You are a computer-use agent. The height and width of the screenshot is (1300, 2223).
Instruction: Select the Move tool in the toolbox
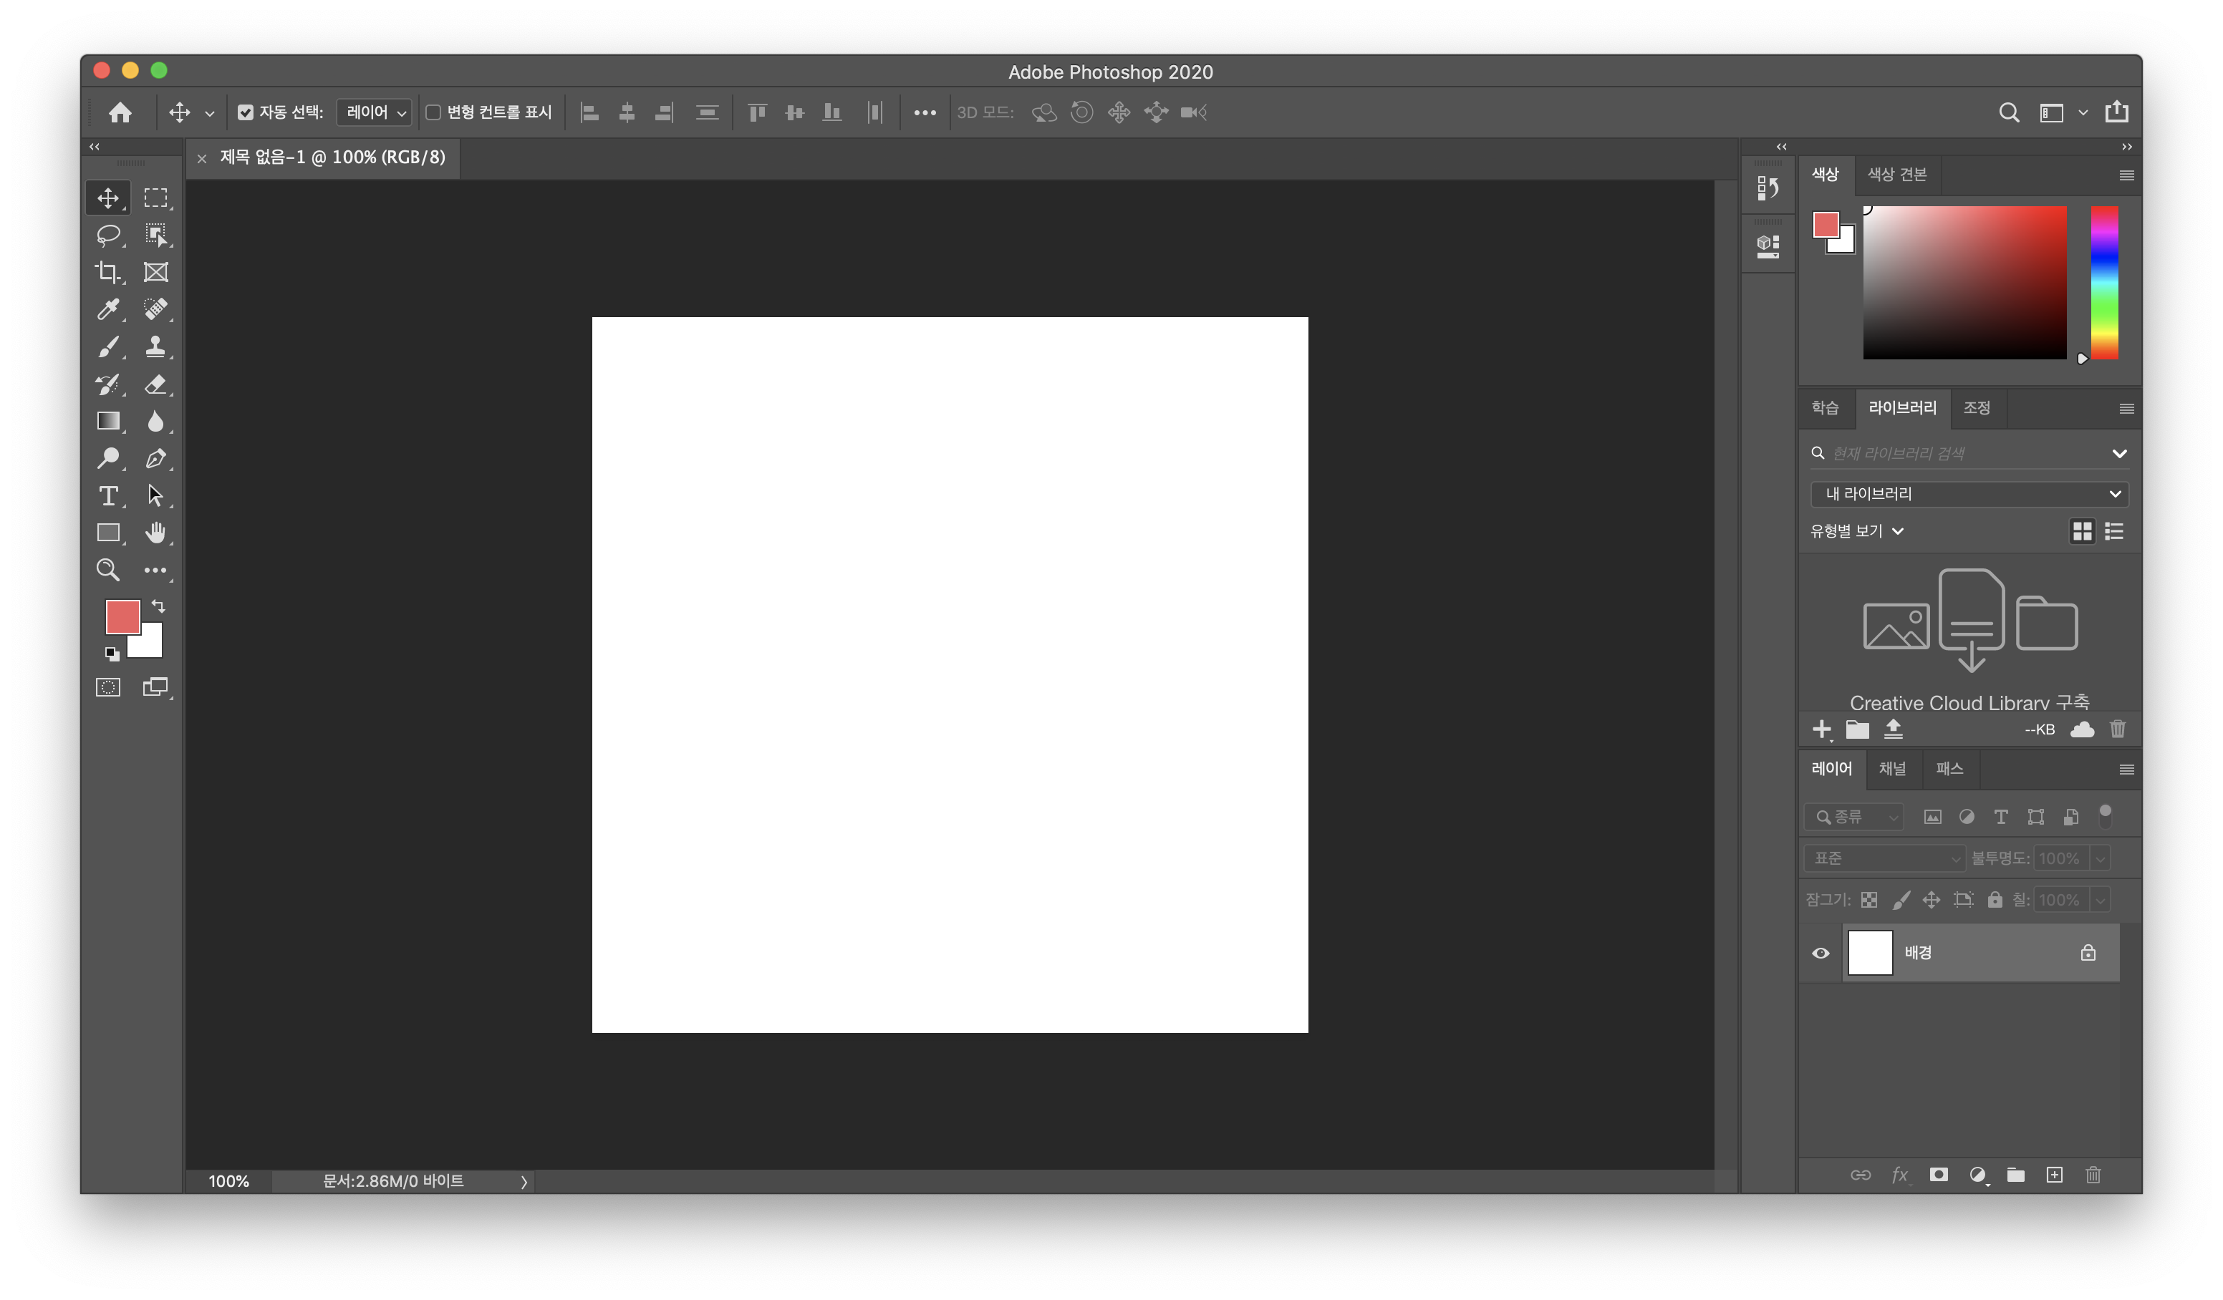(x=107, y=198)
